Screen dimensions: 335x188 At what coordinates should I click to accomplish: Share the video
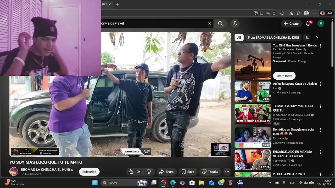coord(166,172)
